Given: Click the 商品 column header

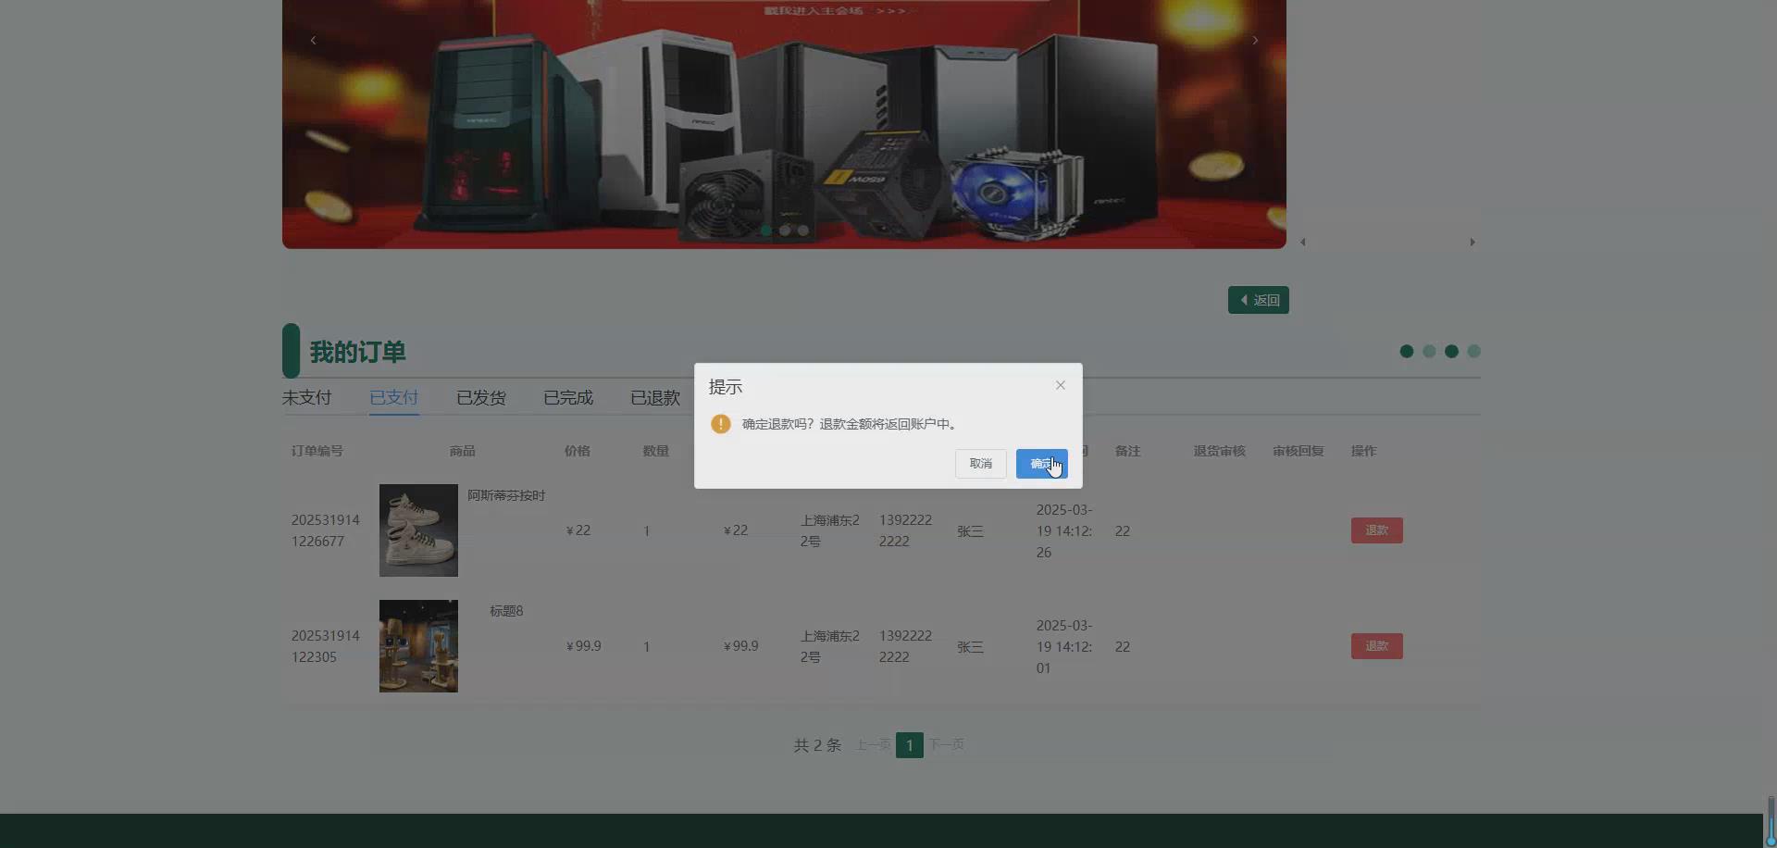Looking at the screenshot, I should pos(462,451).
